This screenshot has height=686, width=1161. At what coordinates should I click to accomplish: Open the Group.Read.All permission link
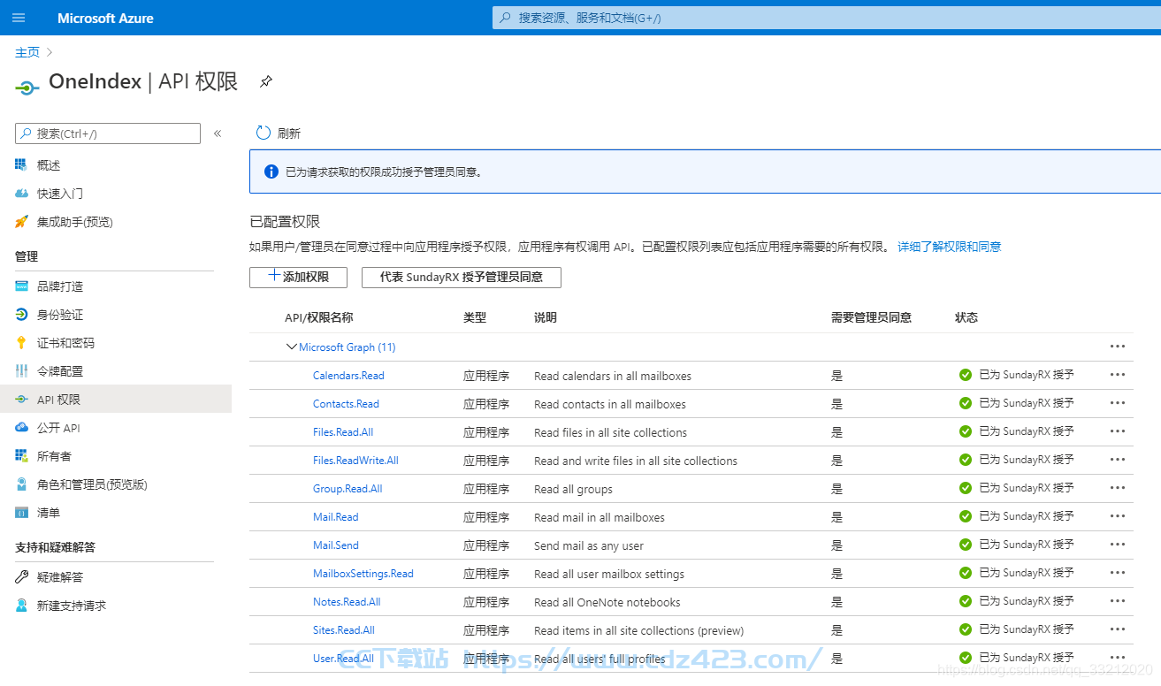pos(348,489)
